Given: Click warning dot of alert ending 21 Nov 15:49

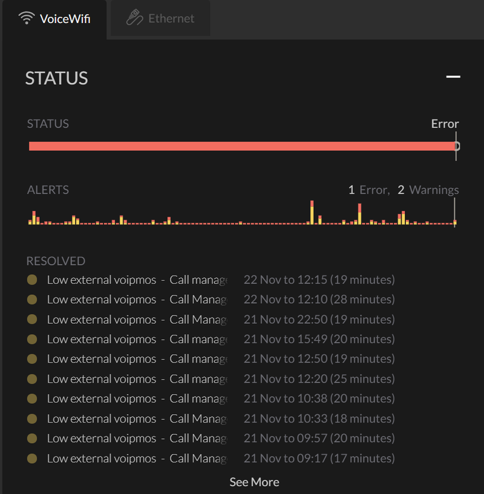Looking at the screenshot, I should pyautogui.click(x=32, y=339).
